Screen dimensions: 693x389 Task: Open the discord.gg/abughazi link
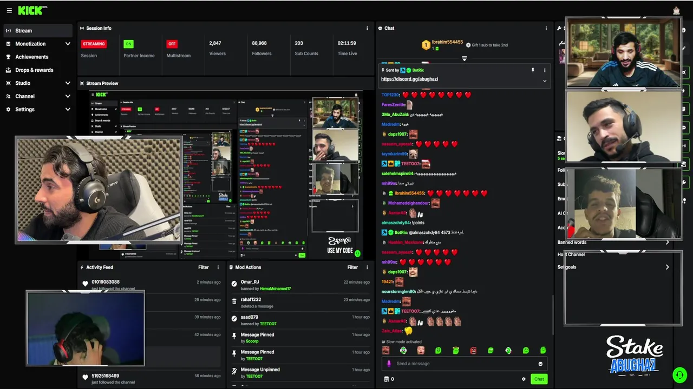[409, 79]
